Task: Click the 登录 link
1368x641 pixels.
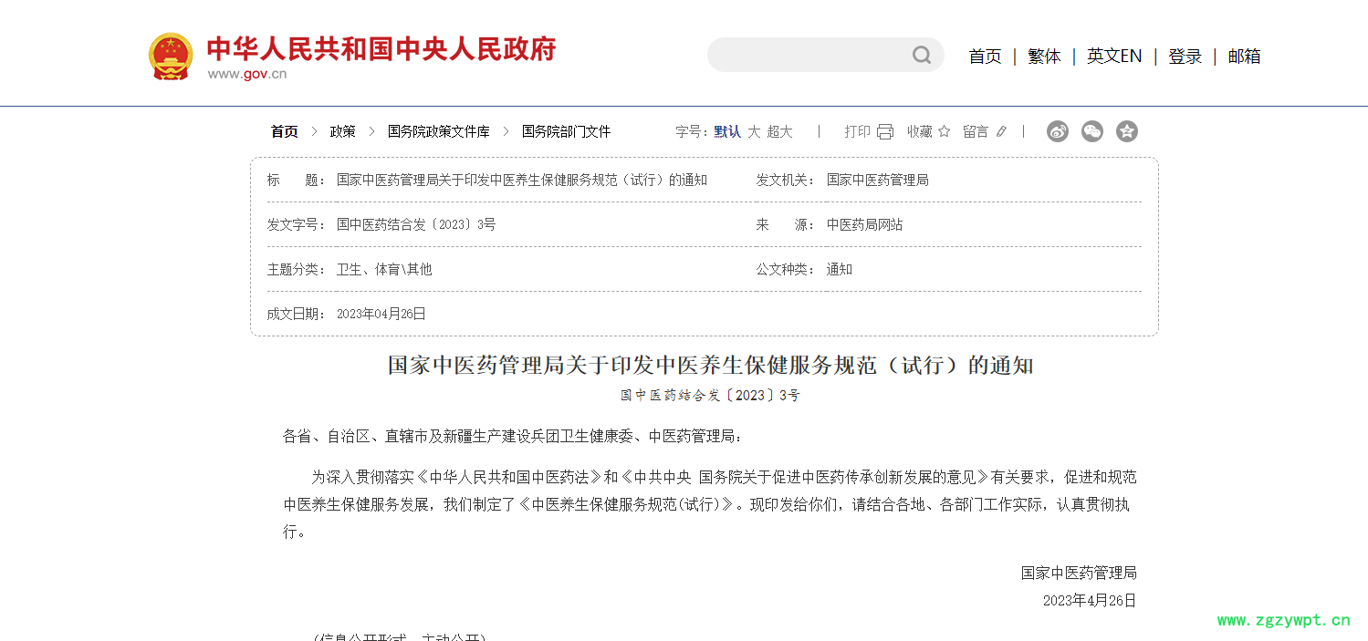Action: coord(1185,57)
